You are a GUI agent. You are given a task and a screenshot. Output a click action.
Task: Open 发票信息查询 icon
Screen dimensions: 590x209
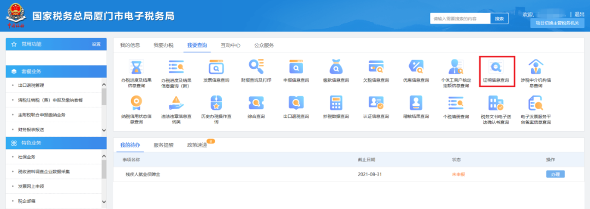(x=216, y=67)
